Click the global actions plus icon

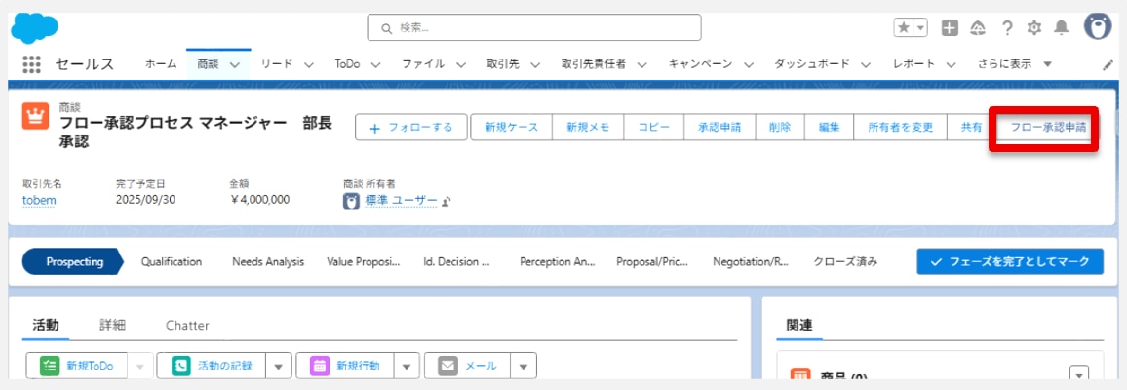(950, 28)
